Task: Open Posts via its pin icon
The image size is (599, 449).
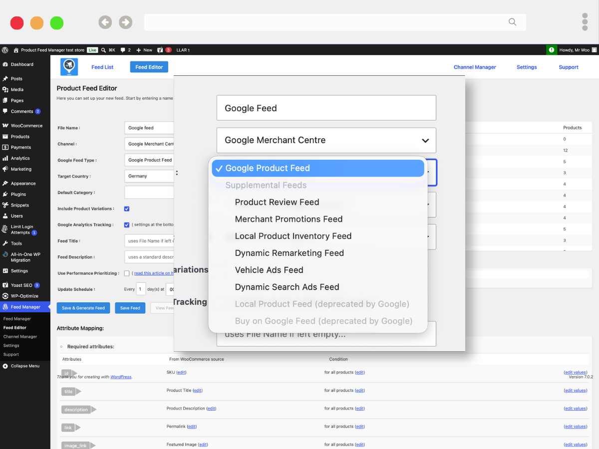Action: (x=5, y=79)
